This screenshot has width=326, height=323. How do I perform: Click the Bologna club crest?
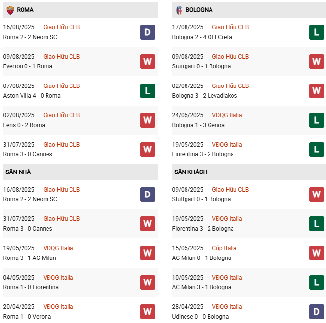[x=179, y=10]
